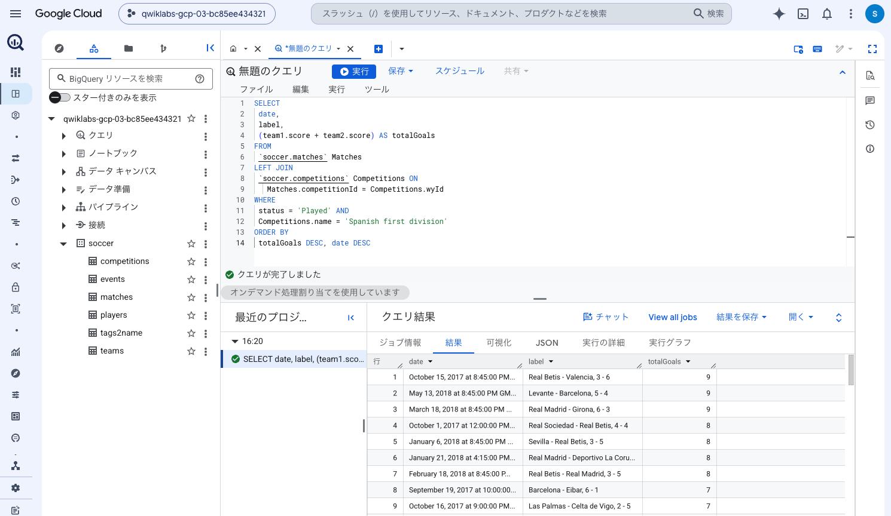Add a new query tab with plus icon
891x516 pixels.
click(379, 49)
